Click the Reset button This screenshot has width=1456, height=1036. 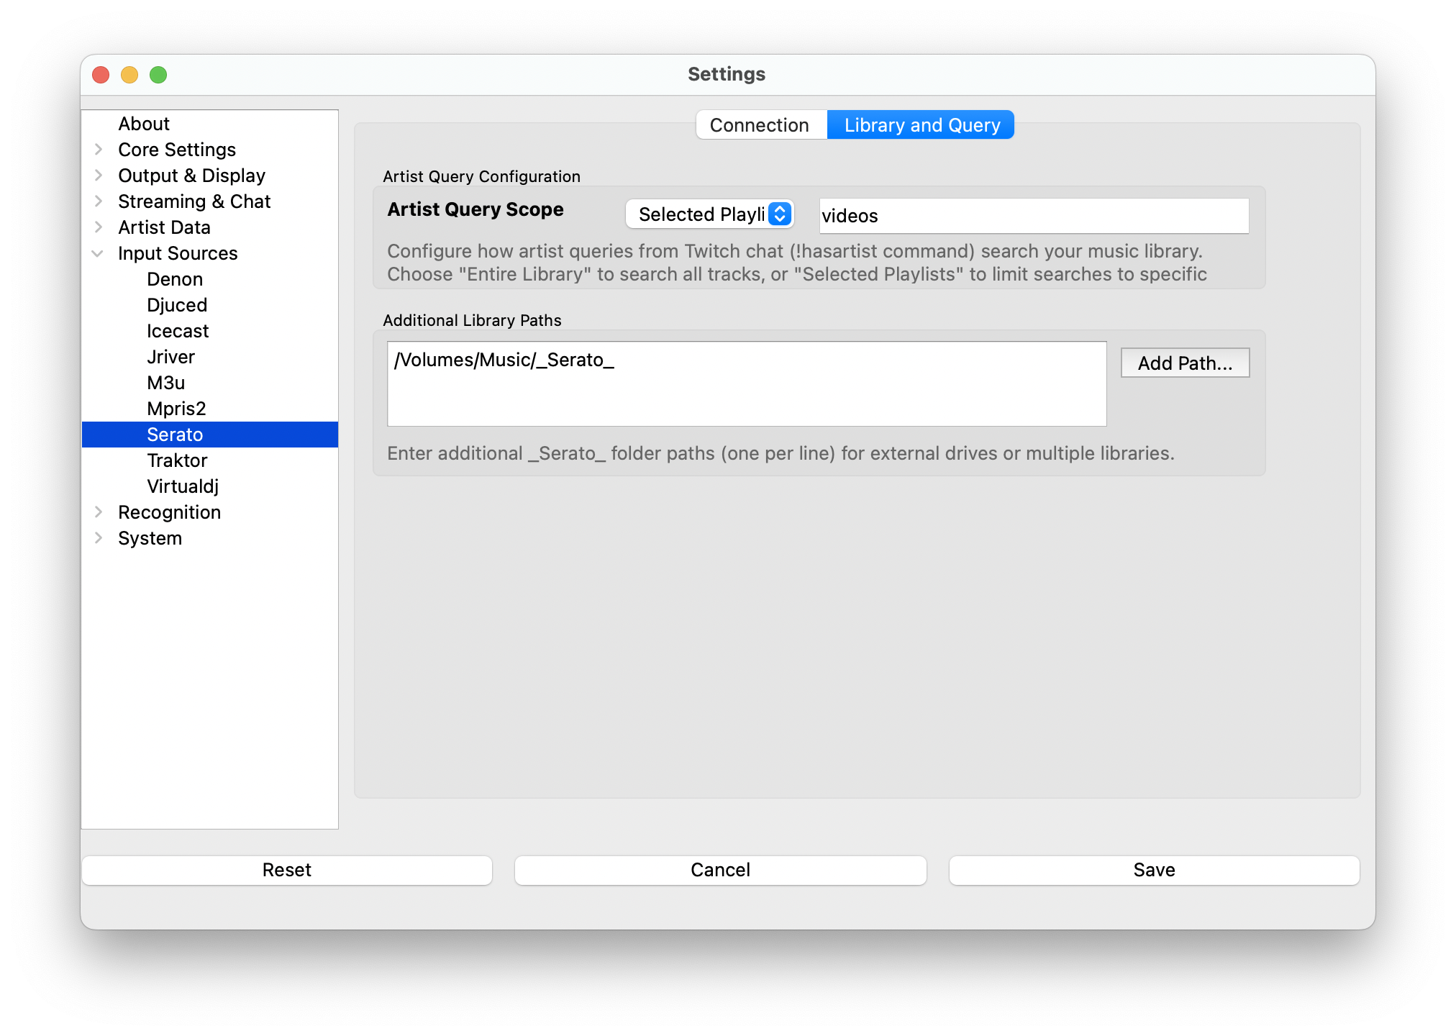[286, 870]
